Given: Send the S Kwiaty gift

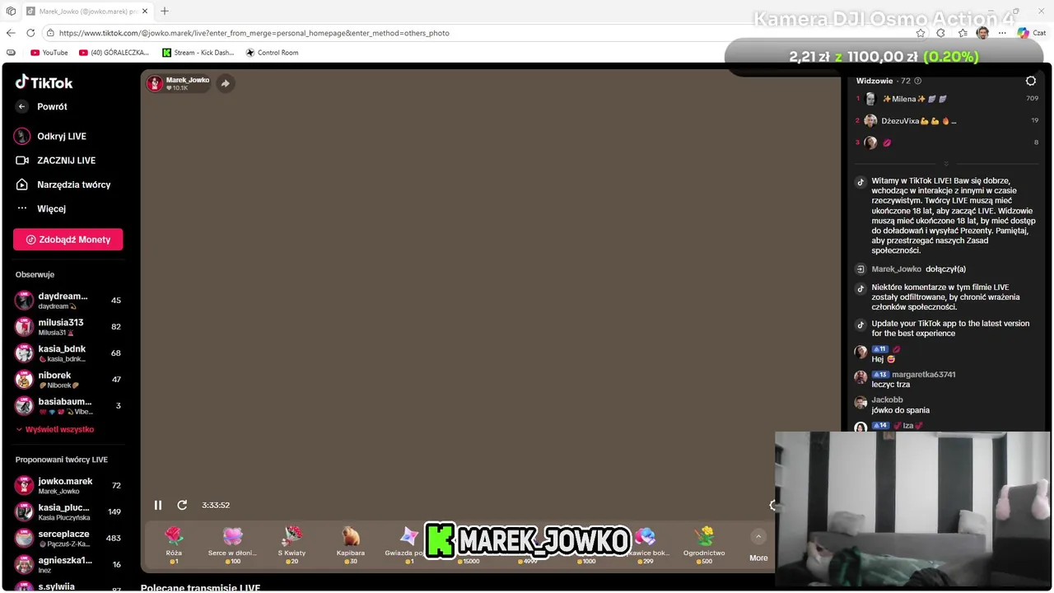Looking at the screenshot, I should click(x=291, y=545).
